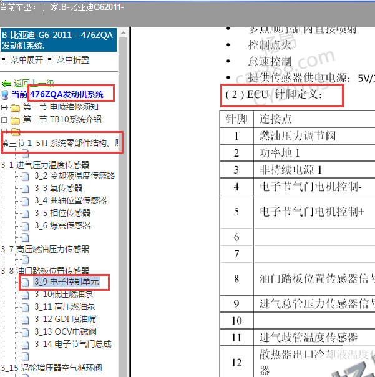Image resolution: width=375 pixels, height=377 pixels.
Task: Click the page icon of 3_6 爆震传感器
Action: [x=25, y=226]
